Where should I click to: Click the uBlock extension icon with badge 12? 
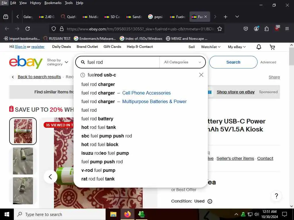[x=277, y=28]
